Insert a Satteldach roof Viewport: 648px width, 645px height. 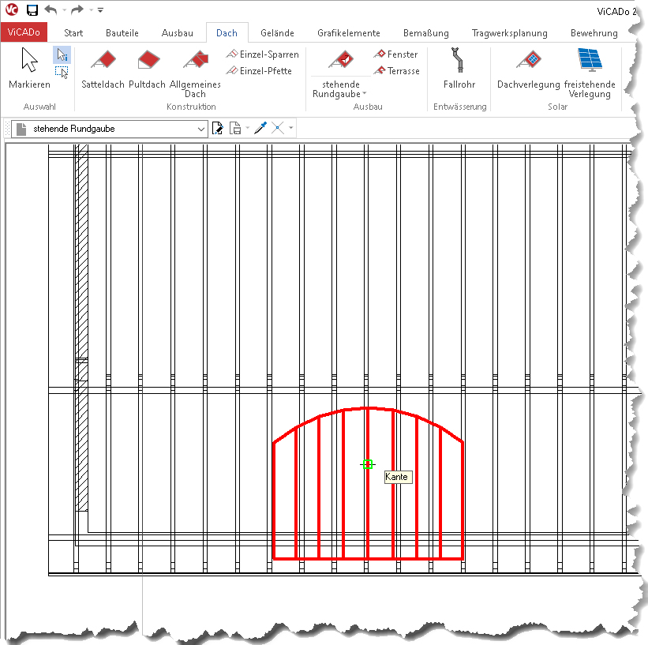pos(103,68)
